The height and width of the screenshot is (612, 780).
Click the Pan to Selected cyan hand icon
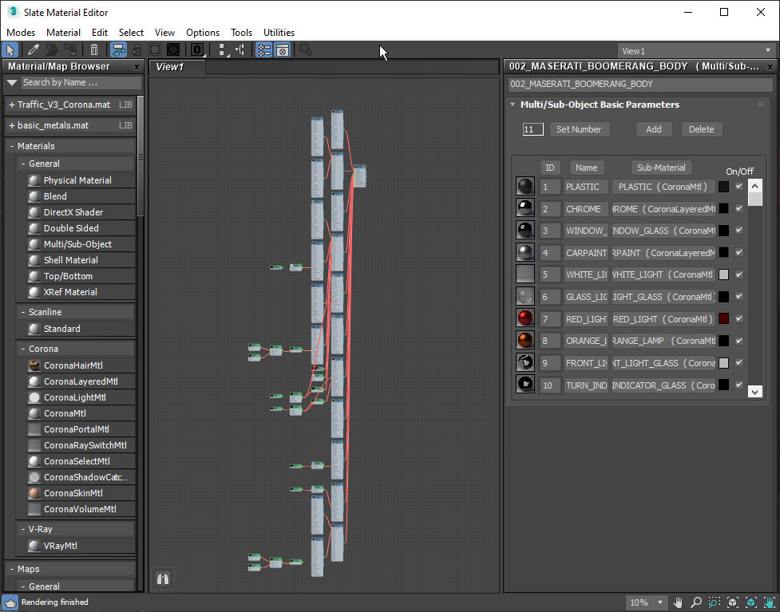[770, 602]
